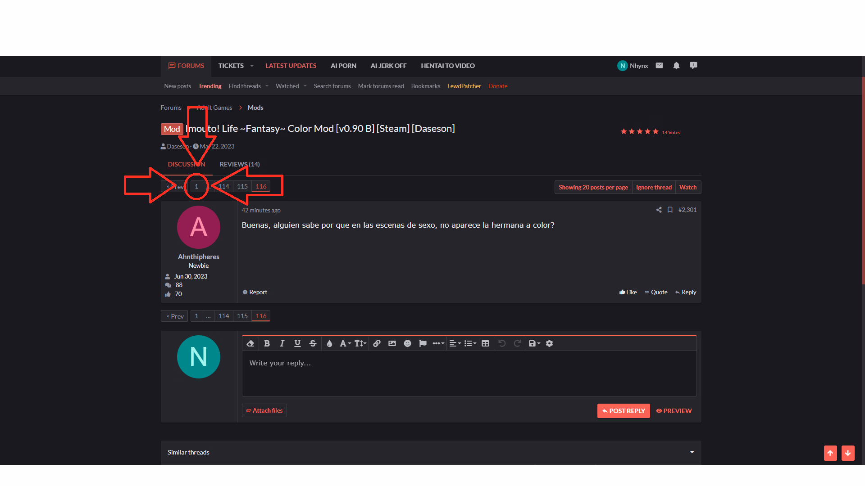Expand the Similar threads section
This screenshot has height=486, width=865.
(x=692, y=452)
